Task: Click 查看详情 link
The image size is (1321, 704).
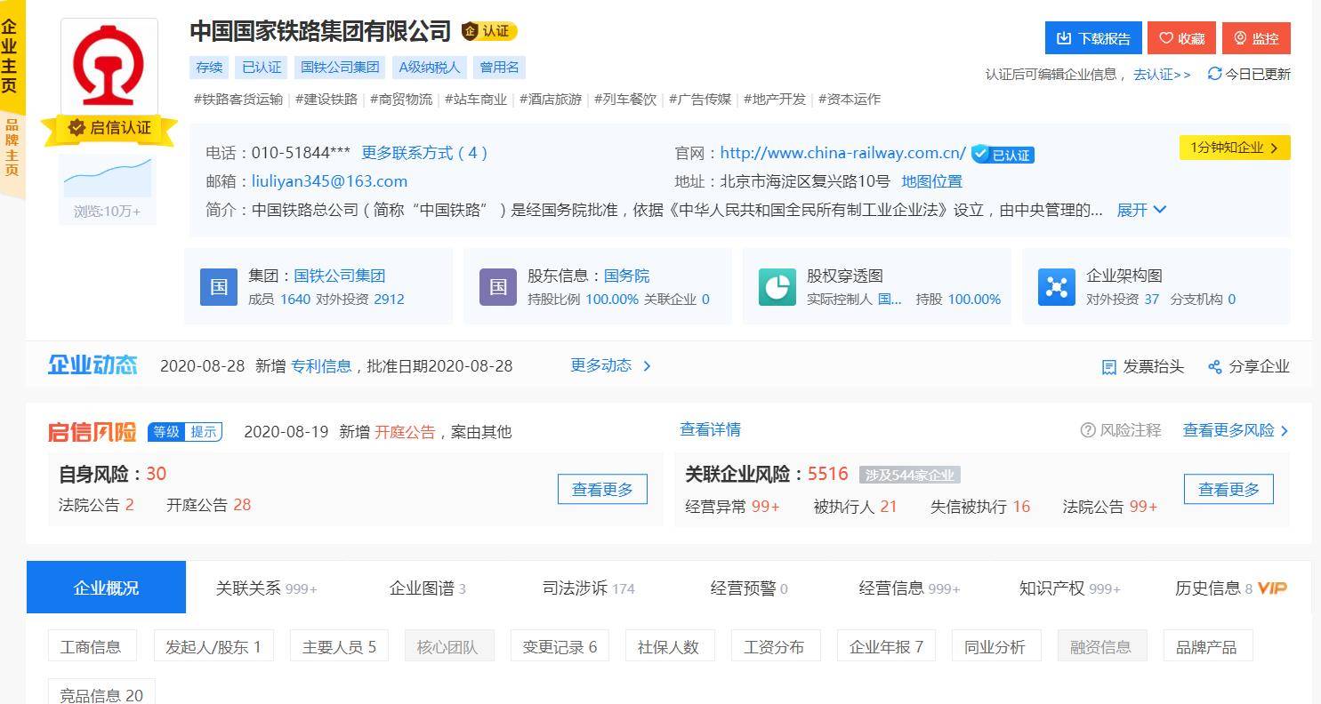Action: [x=711, y=430]
